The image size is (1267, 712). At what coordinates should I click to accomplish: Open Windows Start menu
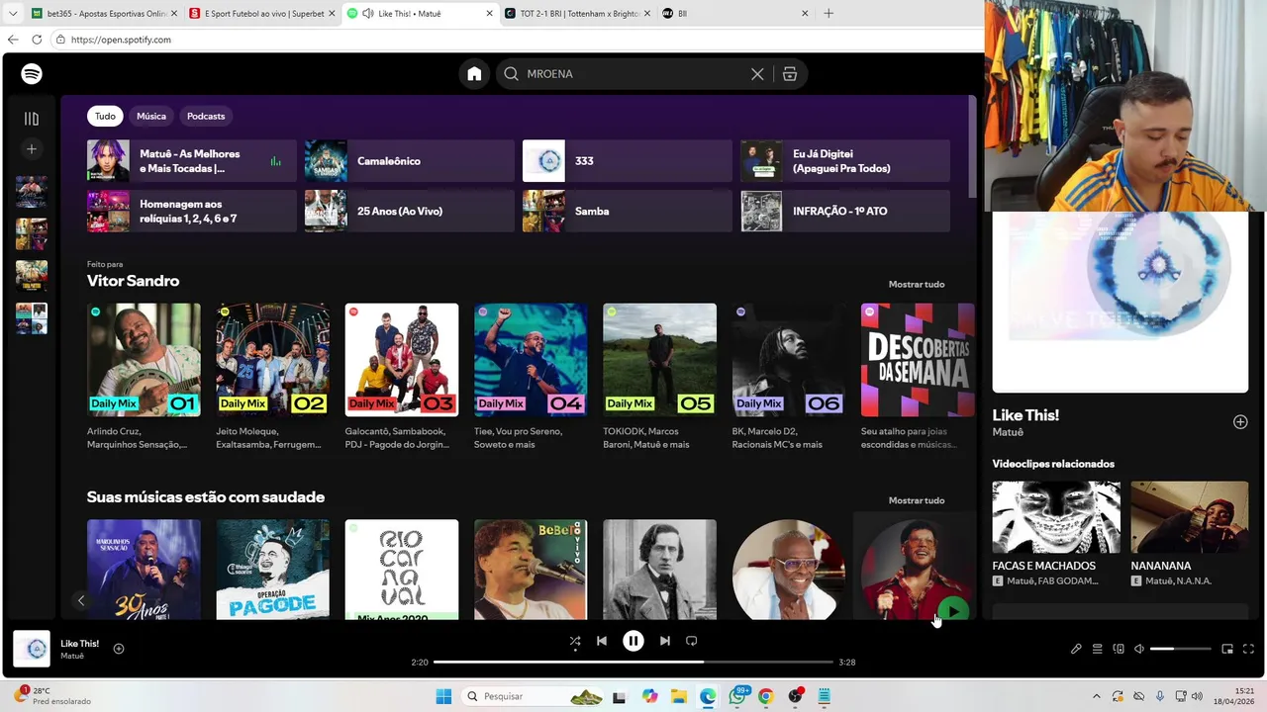point(442,696)
